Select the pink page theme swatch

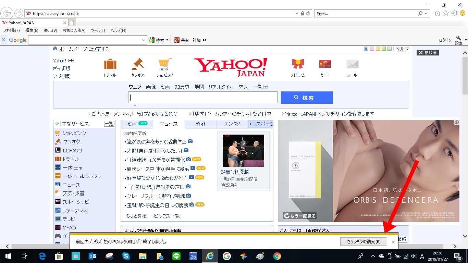(x=372, y=49)
